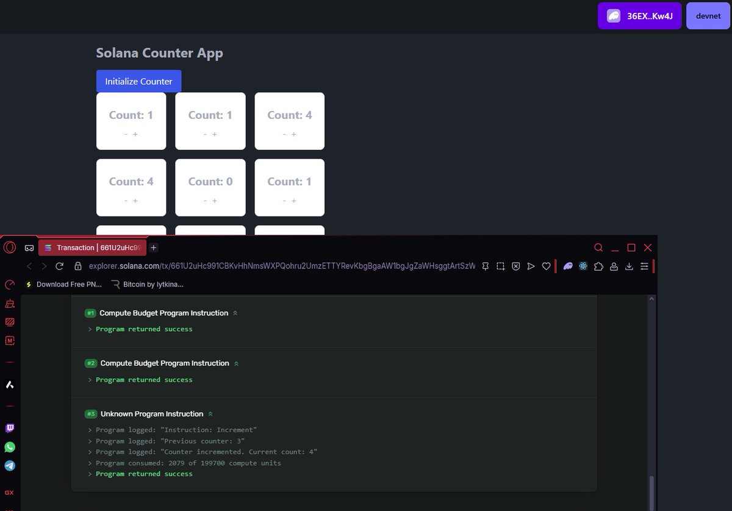Open the extensions cube icon
The width and height of the screenshot is (732, 511).
(598, 266)
